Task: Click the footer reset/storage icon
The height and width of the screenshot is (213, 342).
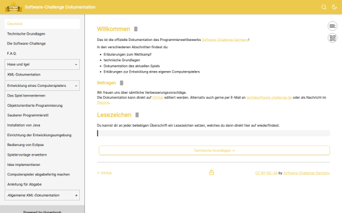Action: 211,173
